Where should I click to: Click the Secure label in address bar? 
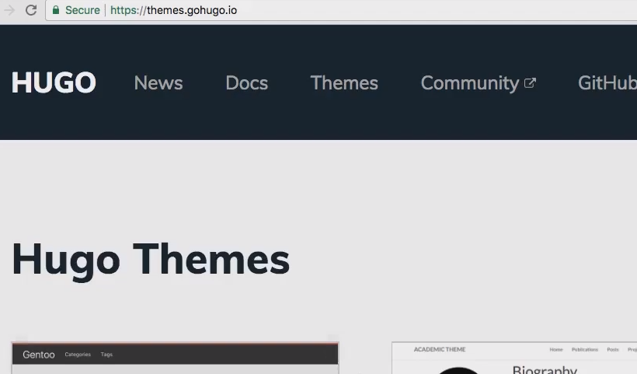pos(82,10)
